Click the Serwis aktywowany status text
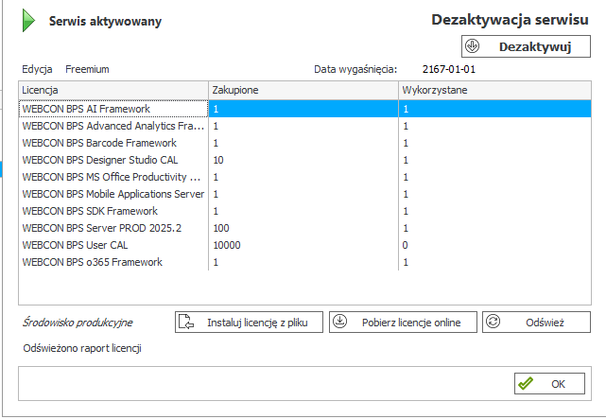This screenshot has width=606, height=419. tap(105, 21)
